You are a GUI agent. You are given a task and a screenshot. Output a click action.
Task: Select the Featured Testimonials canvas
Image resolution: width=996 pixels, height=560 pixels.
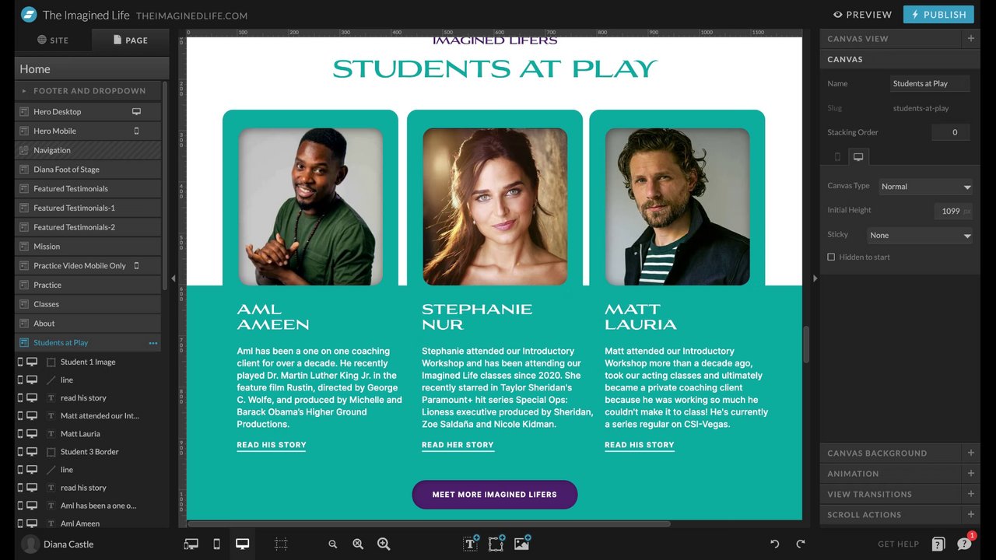tap(88, 188)
